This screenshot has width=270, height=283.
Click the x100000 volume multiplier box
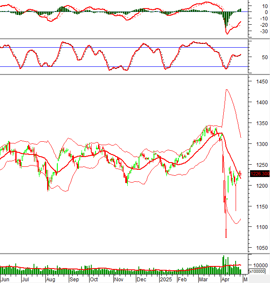point(257,271)
